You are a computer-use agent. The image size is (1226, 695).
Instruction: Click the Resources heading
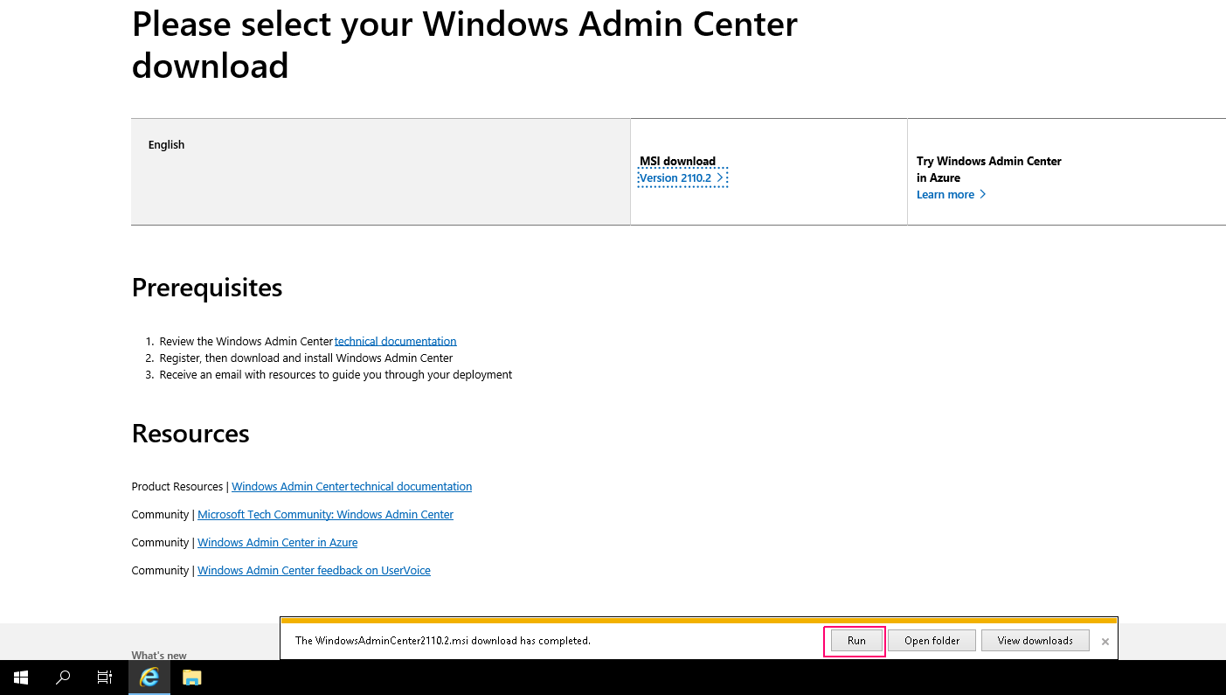click(x=190, y=434)
